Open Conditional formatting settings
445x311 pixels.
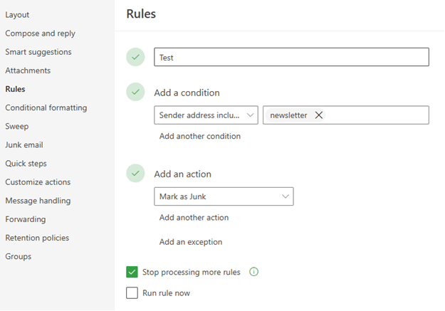click(x=46, y=108)
